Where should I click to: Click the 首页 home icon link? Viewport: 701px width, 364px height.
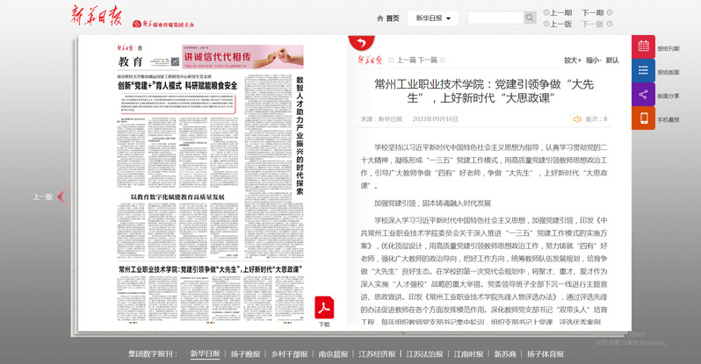(387, 18)
